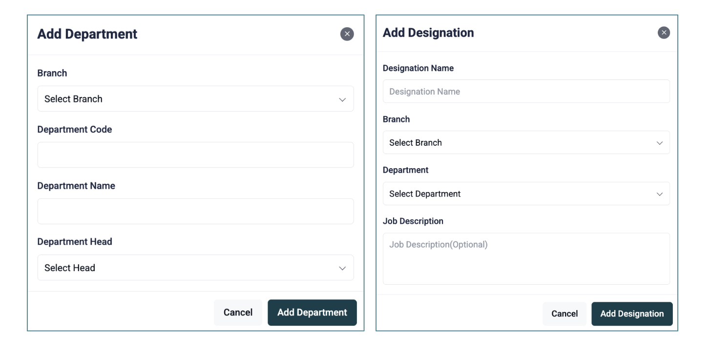Screen dimensions: 710x353
Task: Click the Job Description field label
Action: (x=413, y=221)
